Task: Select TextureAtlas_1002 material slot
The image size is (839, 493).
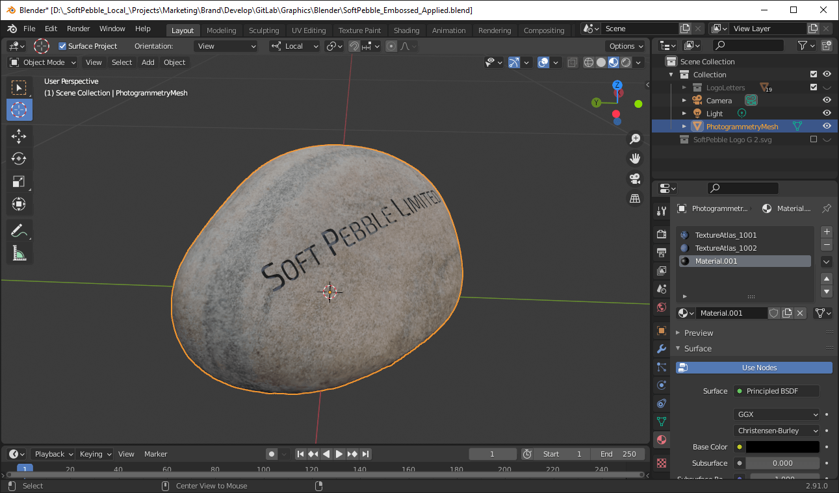Action: coord(725,248)
